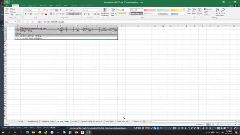Click the text orientation icon
Viewport: 240px width, 135px height.
(x=61, y=10)
